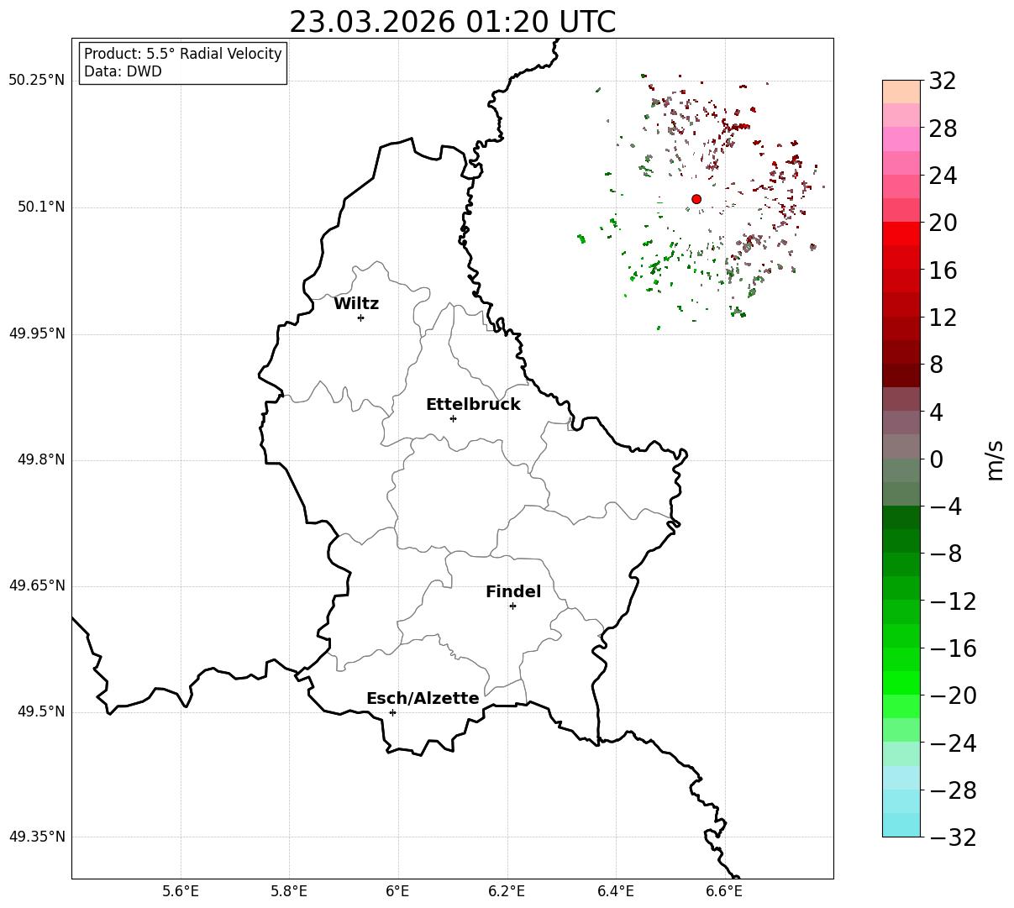Click the −24 colorbar tick label
Image resolution: width=1014 pixels, height=908 pixels.
(952, 743)
